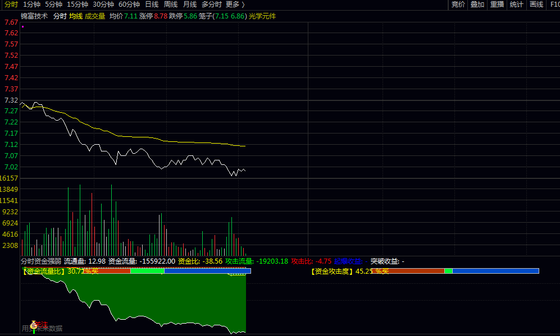Click the 光学元件 sector link
Image resolution: width=560 pixels, height=336 pixels.
(262, 16)
